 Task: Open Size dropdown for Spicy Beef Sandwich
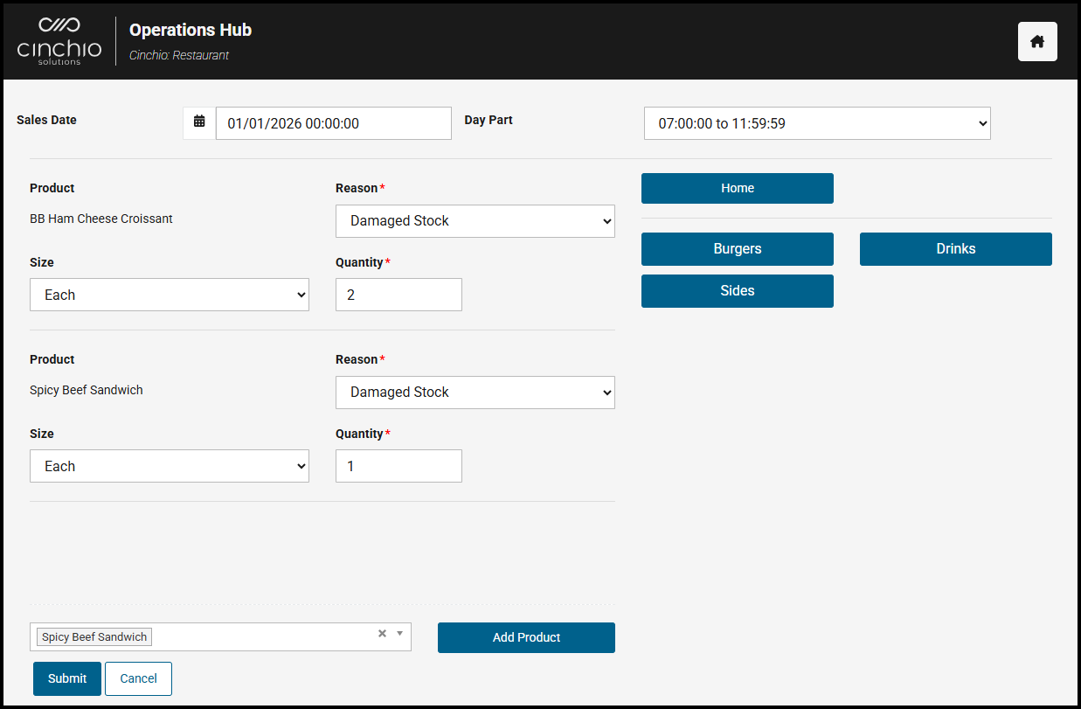coord(169,466)
